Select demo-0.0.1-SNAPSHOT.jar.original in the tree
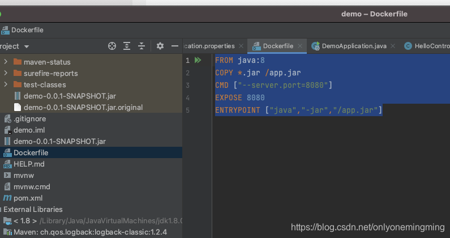 [x=83, y=107]
